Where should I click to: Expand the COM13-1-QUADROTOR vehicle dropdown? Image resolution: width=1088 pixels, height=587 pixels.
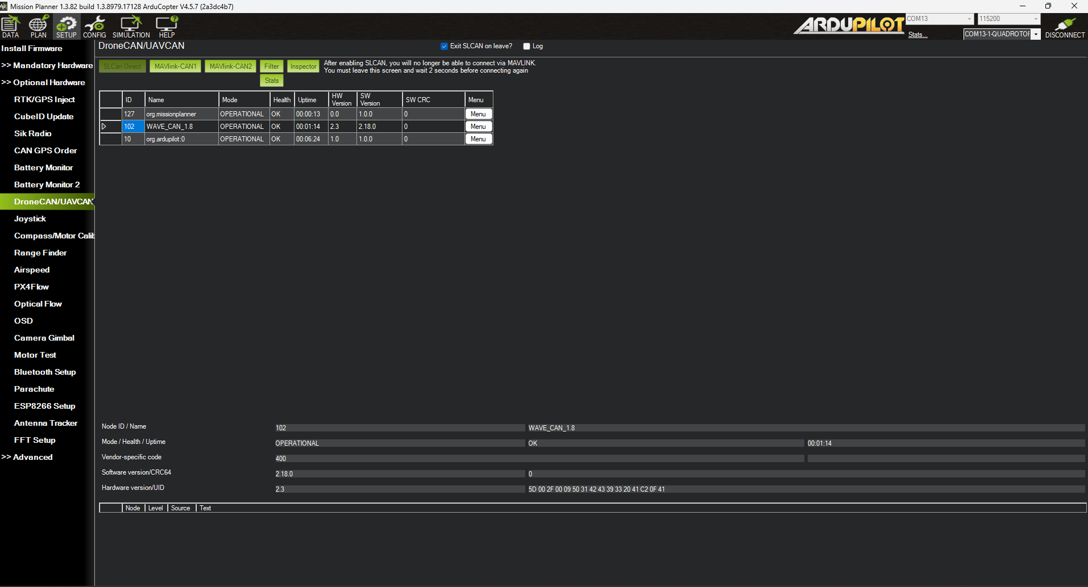(1036, 34)
